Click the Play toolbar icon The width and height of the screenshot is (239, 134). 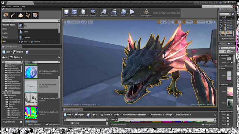click(133, 13)
